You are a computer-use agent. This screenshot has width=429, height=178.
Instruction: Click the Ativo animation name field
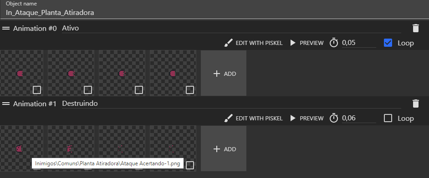click(231, 28)
